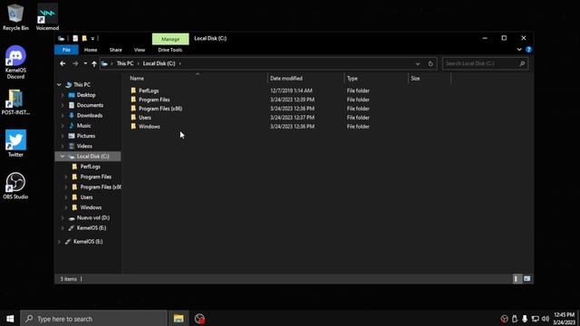Select Downloads in the navigation pane
Image resolution: width=580 pixels, height=326 pixels.
click(90, 115)
